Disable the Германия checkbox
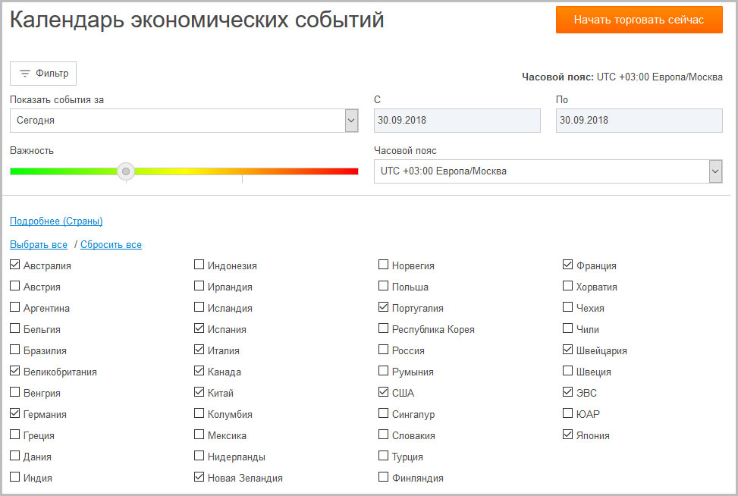The image size is (738, 496). (x=15, y=414)
